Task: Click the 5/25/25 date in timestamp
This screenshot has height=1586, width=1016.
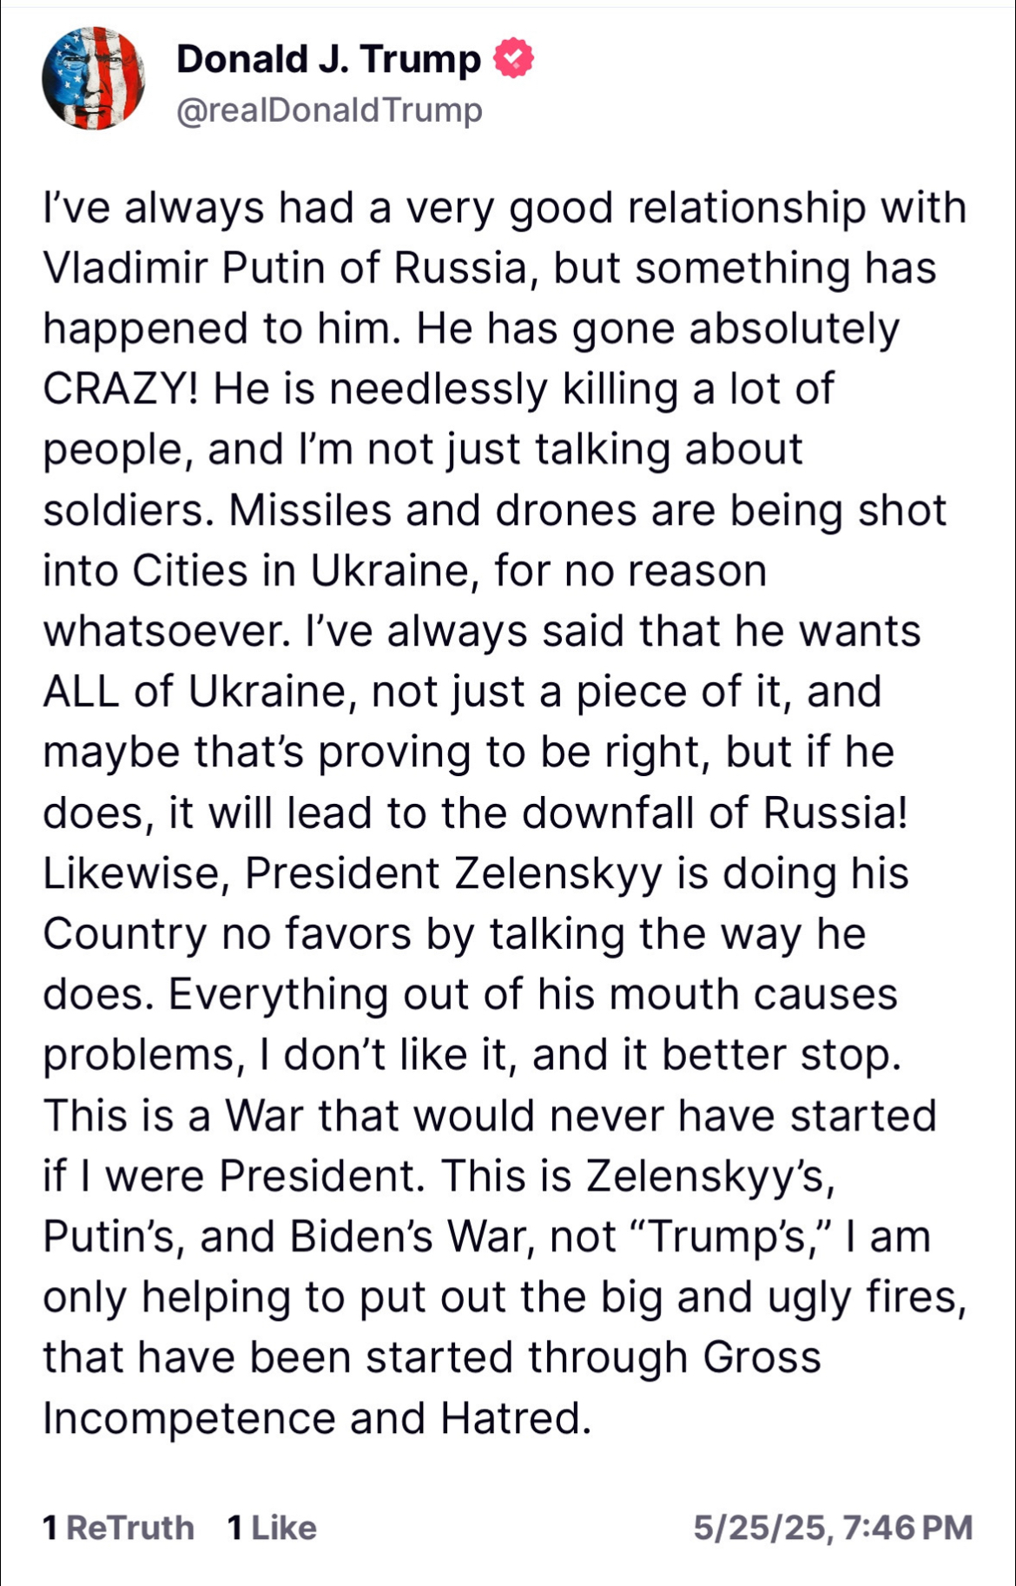Action: point(761,1528)
